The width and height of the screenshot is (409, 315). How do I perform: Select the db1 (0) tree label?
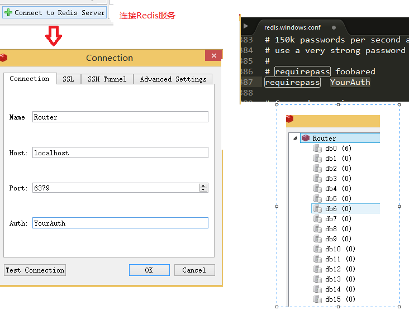tap(338, 159)
